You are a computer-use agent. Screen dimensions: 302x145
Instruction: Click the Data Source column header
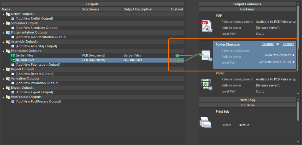[90, 9]
